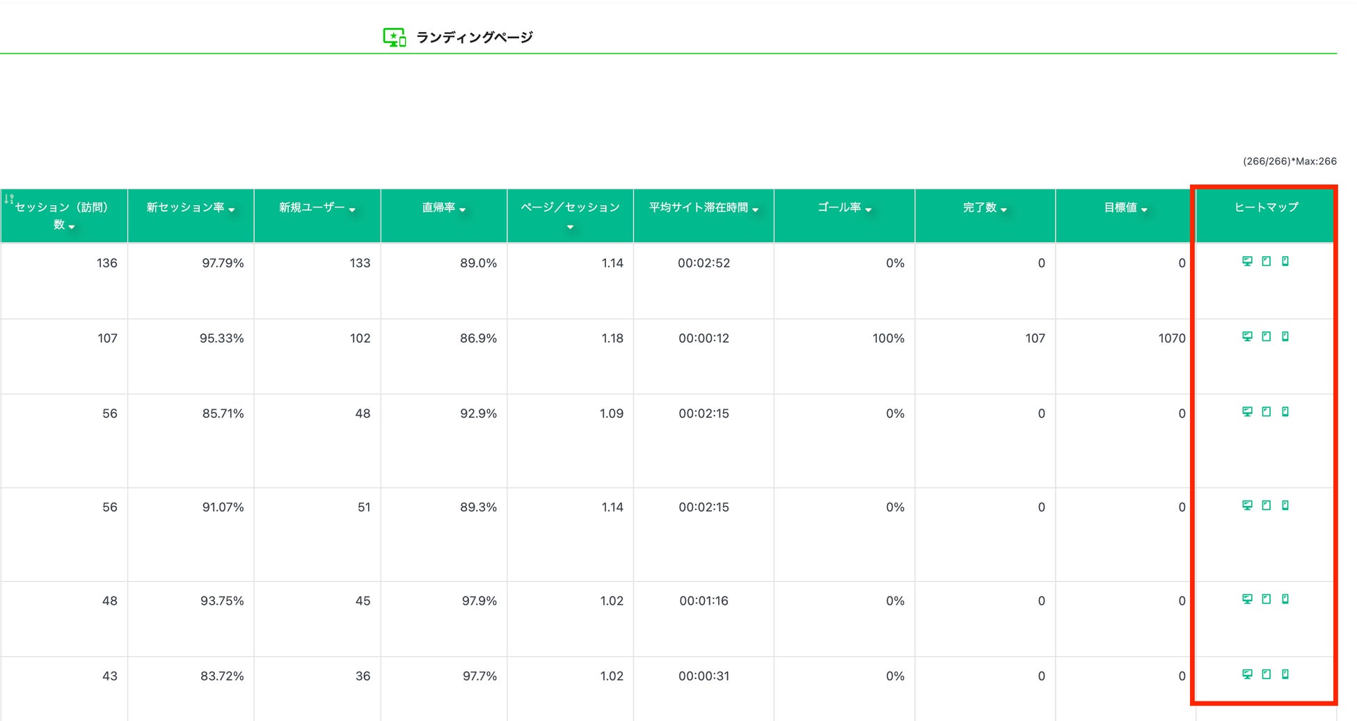View desktop heatmap in the 107-session row

1247,336
